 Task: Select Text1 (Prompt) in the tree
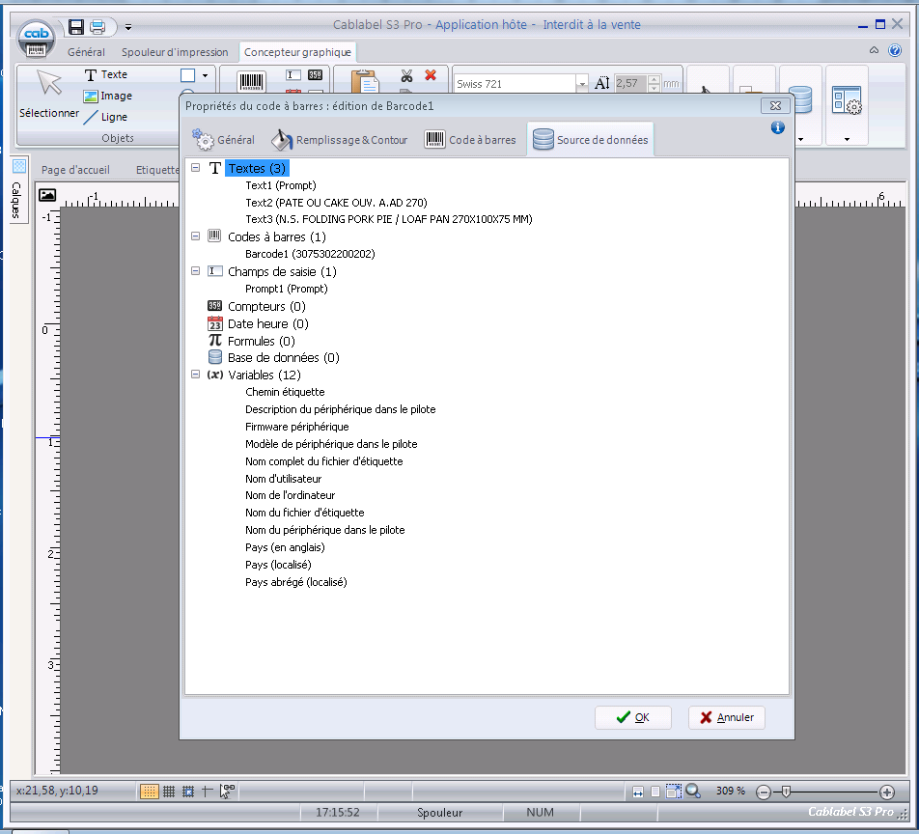(281, 185)
